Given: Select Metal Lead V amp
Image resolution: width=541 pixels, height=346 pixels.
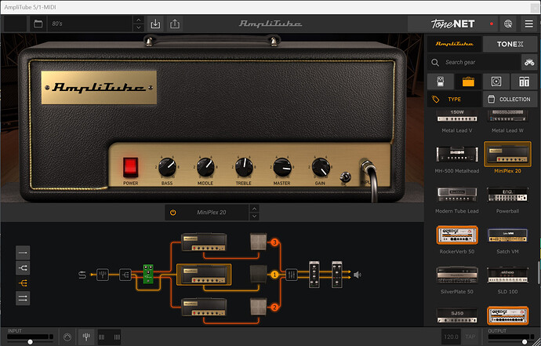Looking at the screenshot, I should pyautogui.click(x=457, y=121).
